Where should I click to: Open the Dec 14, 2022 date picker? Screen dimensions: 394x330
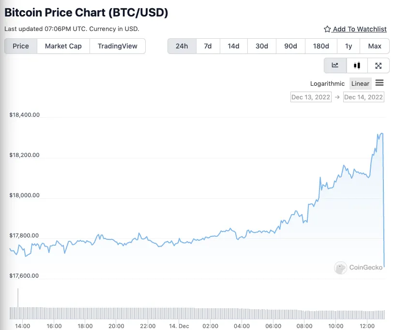364,97
